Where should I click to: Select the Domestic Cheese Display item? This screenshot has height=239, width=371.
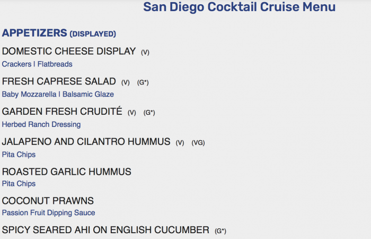pos(69,51)
